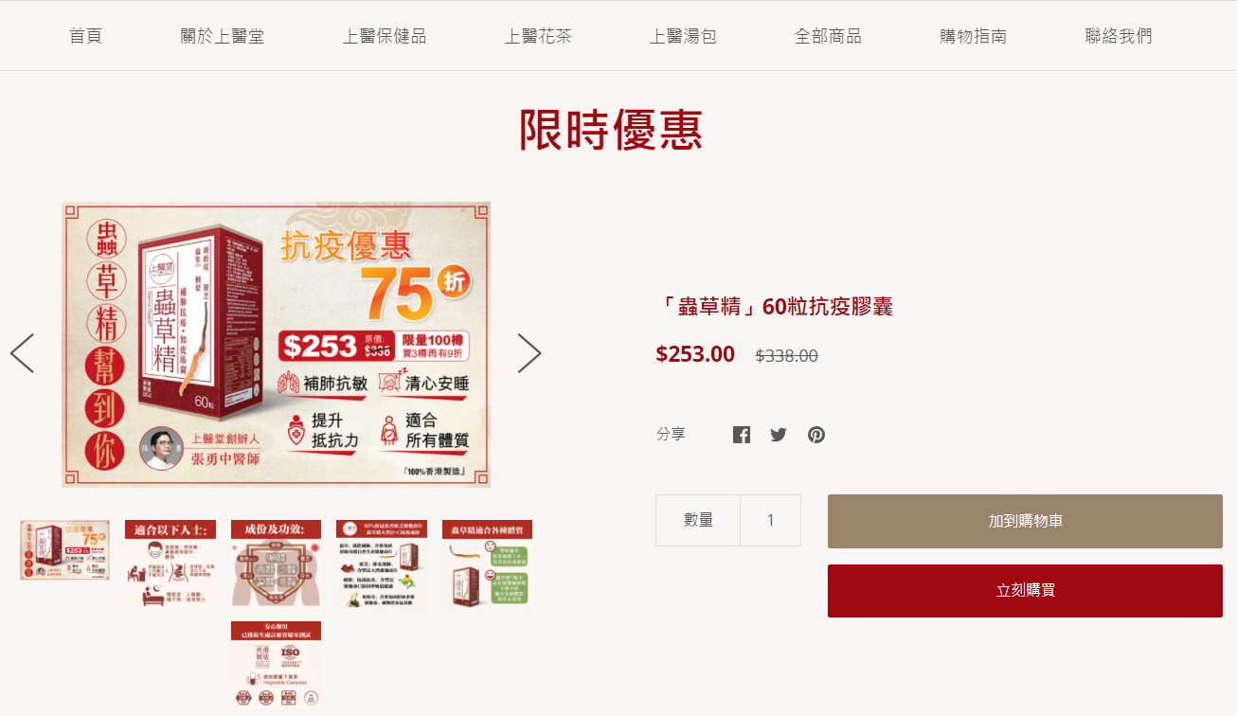Image resolution: width=1237 pixels, height=716 pixels.
Task: Share product via Twitter icon
Action: pyautogui.click(x=779, y=435)
